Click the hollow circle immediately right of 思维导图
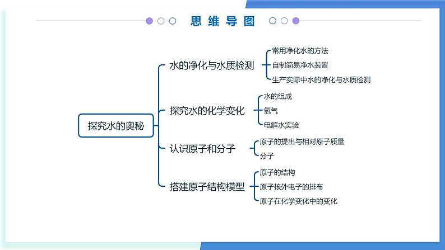This screenshot has height=250, width=445. pyautogui.click(x=273, y=21)
